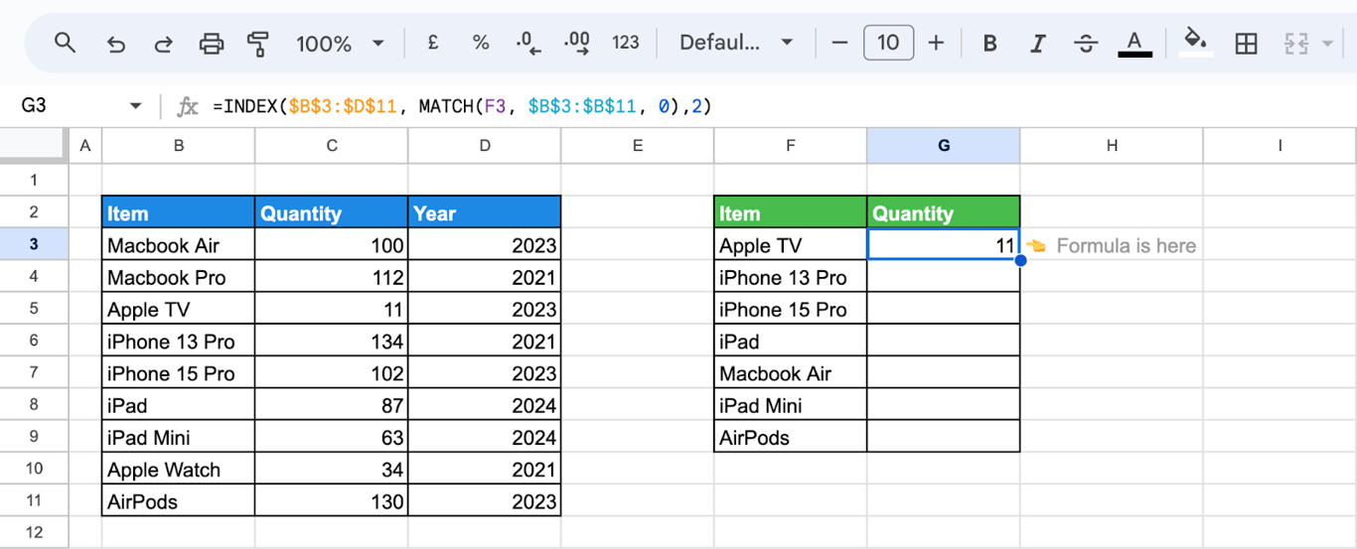
Task: Open the font family dropdown
Action: pos(736,43)
